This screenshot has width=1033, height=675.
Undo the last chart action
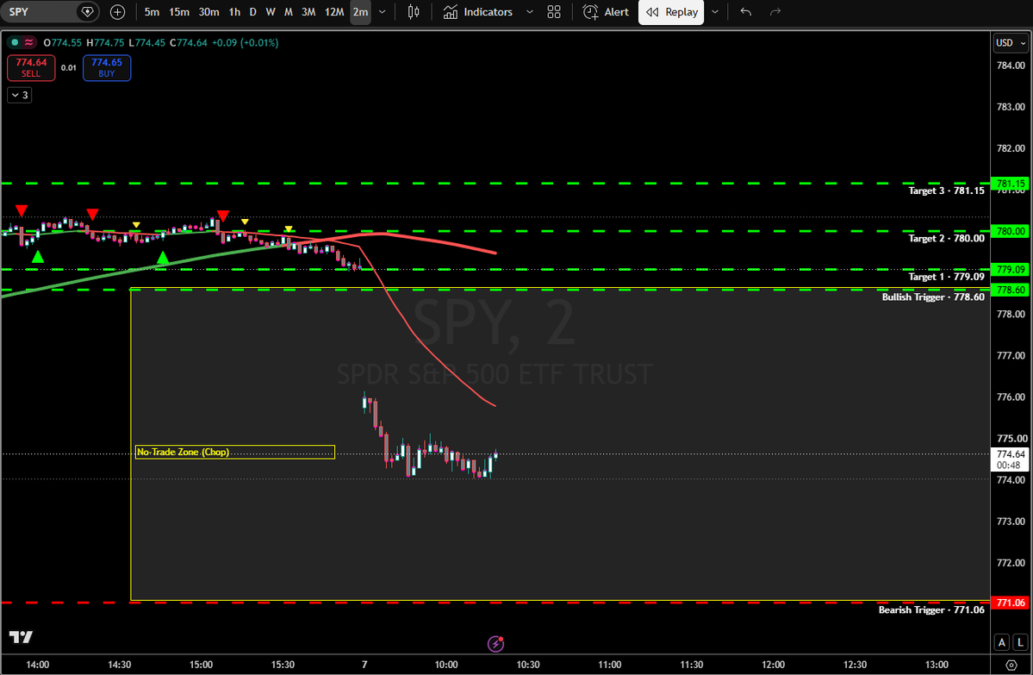(746, 12)
